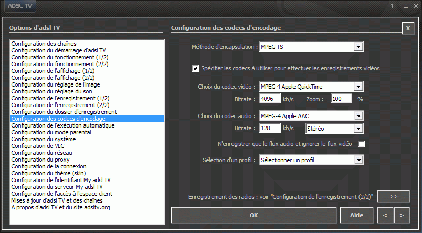422x233 pixels.
Task: Confirm settings with the OK button
Action: pos(254,215)
